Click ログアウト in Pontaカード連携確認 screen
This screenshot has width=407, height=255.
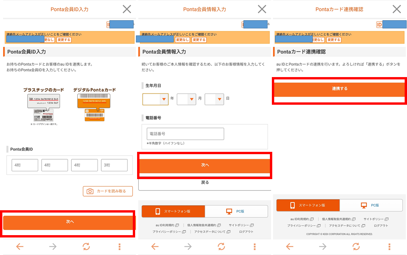[381, 226]
